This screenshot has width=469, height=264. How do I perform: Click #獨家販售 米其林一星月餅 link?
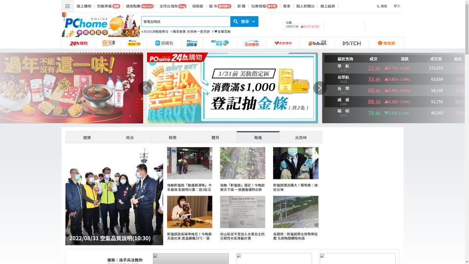pos(190,31)
